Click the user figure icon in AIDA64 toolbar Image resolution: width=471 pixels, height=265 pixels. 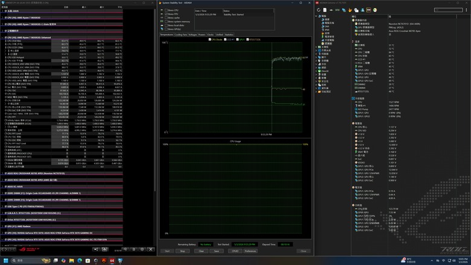(362, 10)
